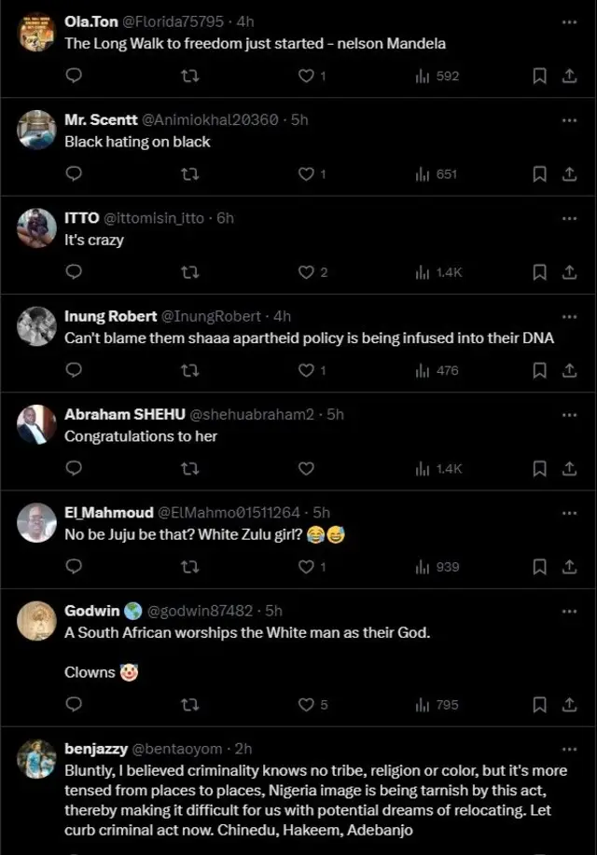This screenshot has height=855, width=597.
Task: Click benjazzy's avatar image
Action: coord(36,755)
